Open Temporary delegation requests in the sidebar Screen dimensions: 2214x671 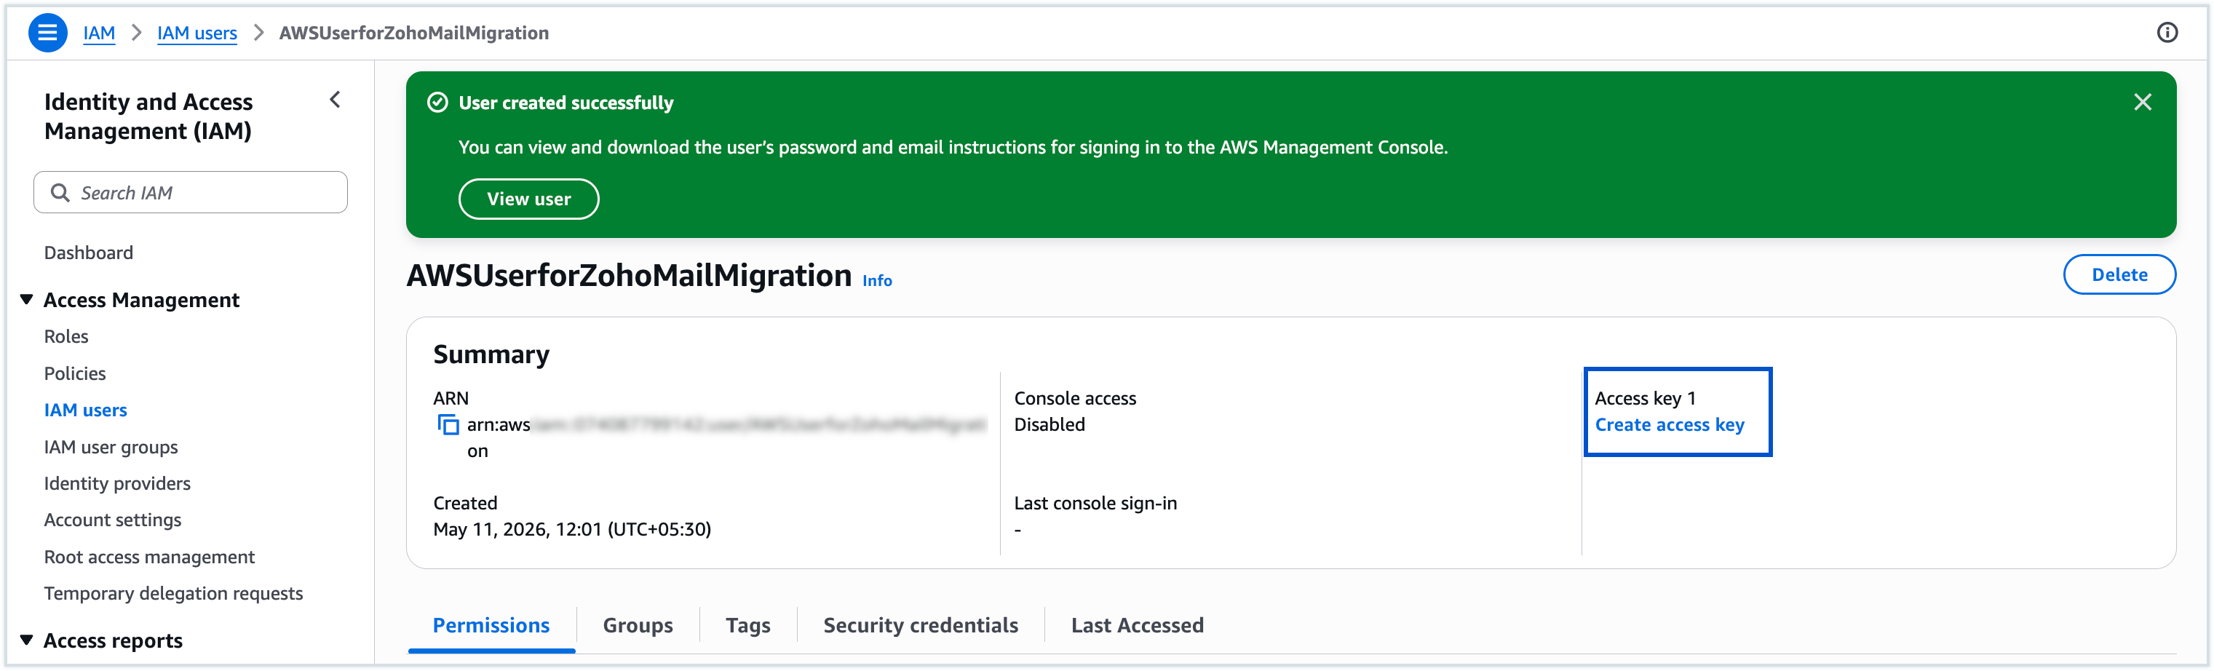click(174, 593)
